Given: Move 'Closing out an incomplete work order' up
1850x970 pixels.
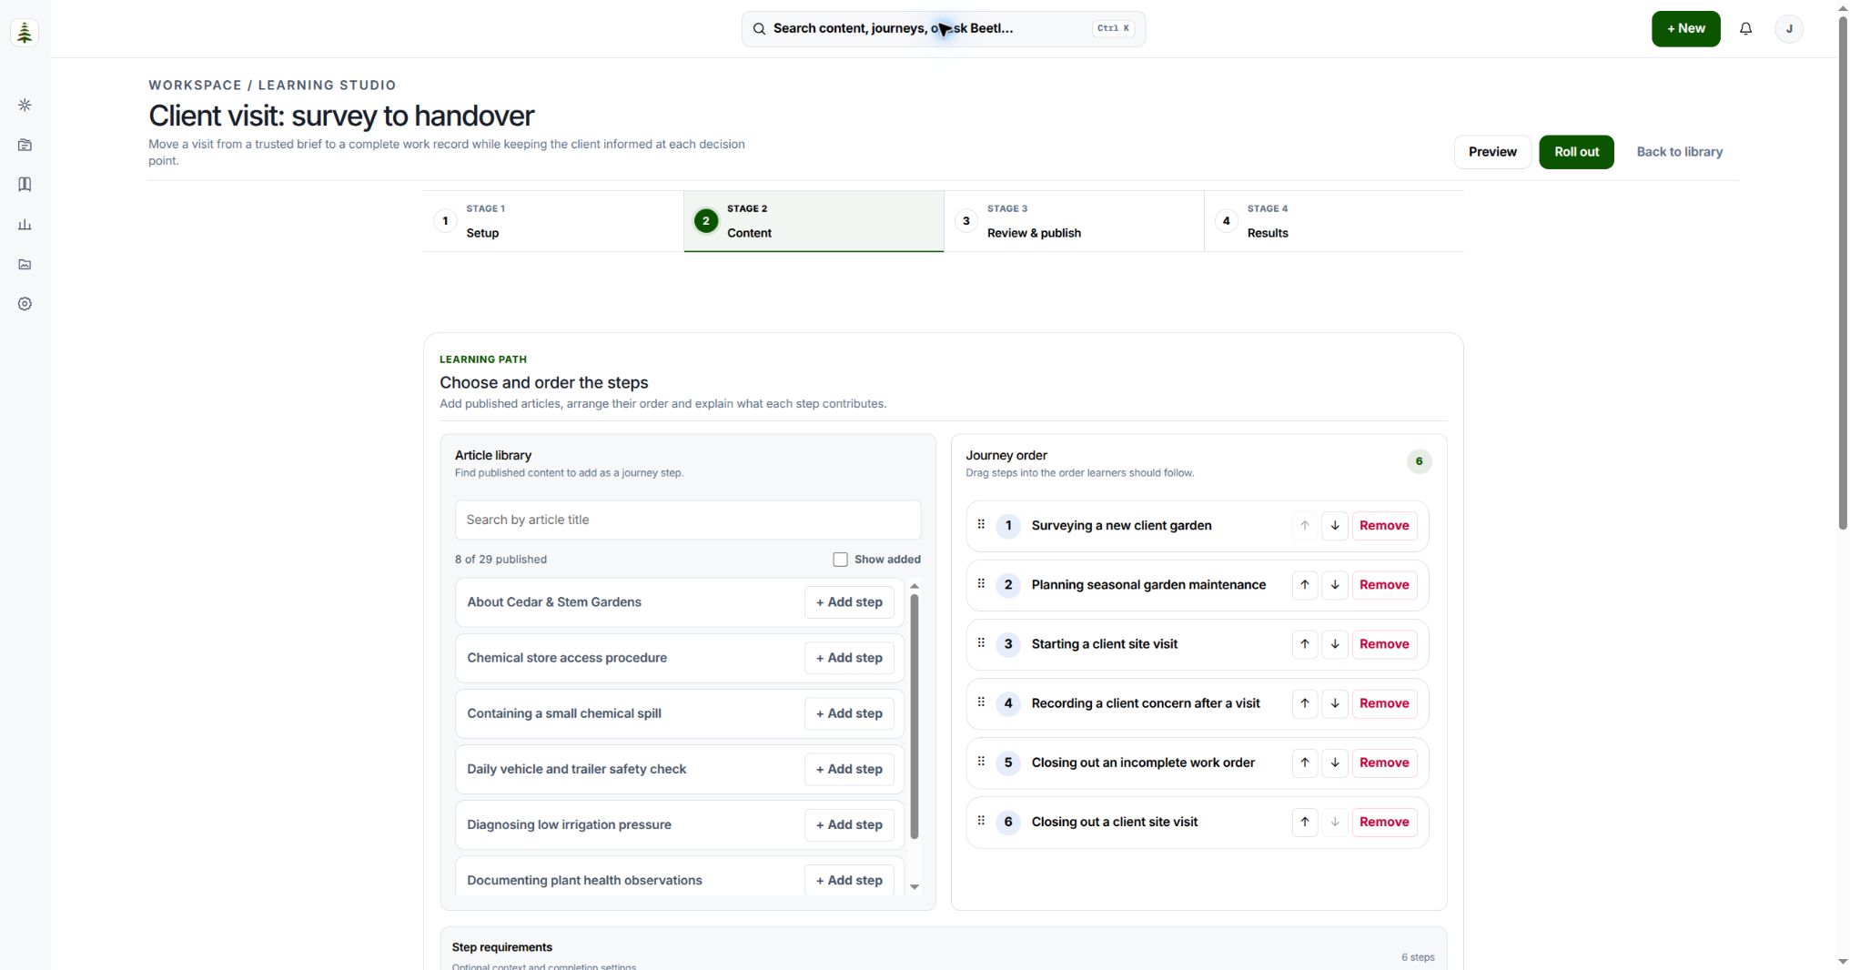Looking at the screenshot, I should pos(1305,763).
